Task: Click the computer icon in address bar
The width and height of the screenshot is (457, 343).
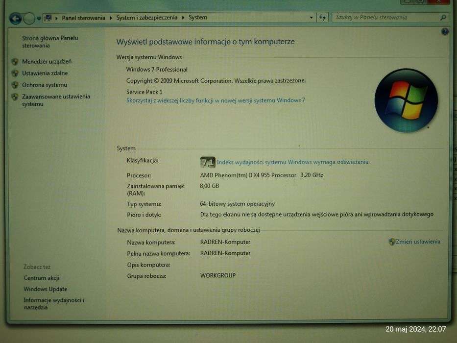Action: [48, 18]
